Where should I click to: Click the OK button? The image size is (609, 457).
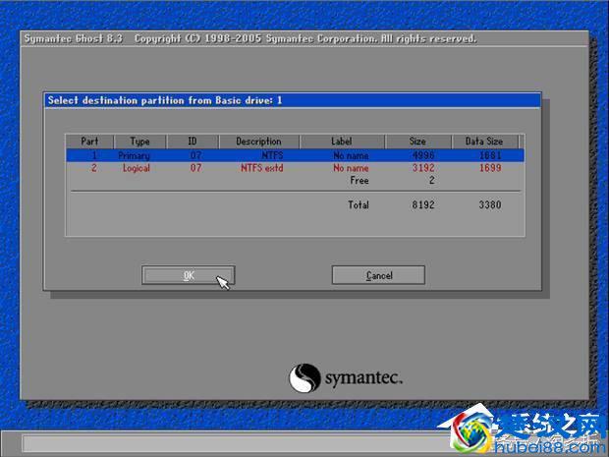188,275
